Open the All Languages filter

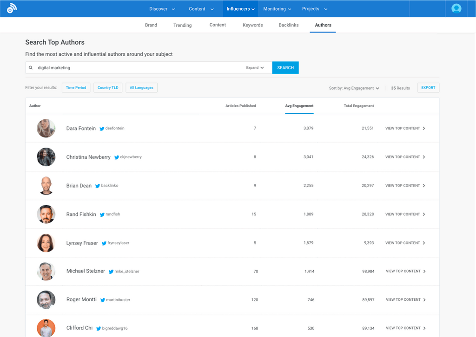[141, 88]
